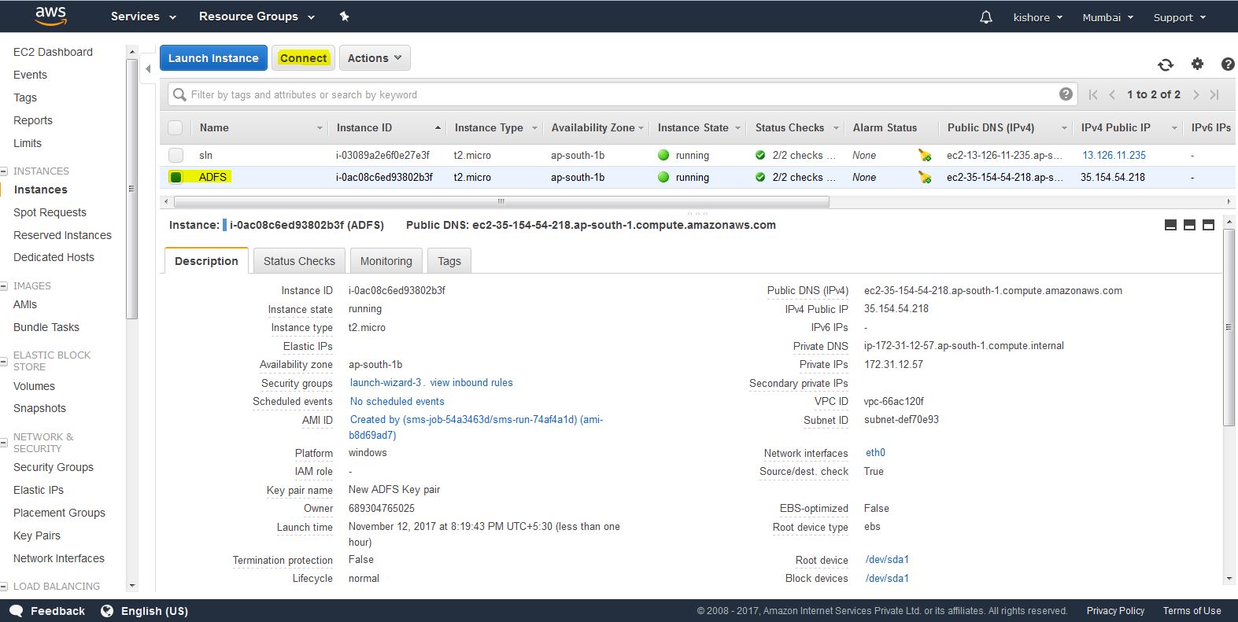Image resolution: width=1238 pixels, height=622 pixels.
Task: Open the help question mark icon
Action: (1227, 64)
